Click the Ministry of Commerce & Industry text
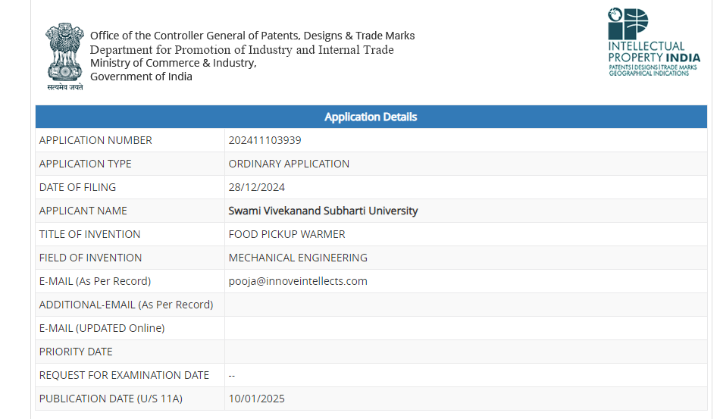The width and height of the screenshot is (720, 419). point(174,63)
